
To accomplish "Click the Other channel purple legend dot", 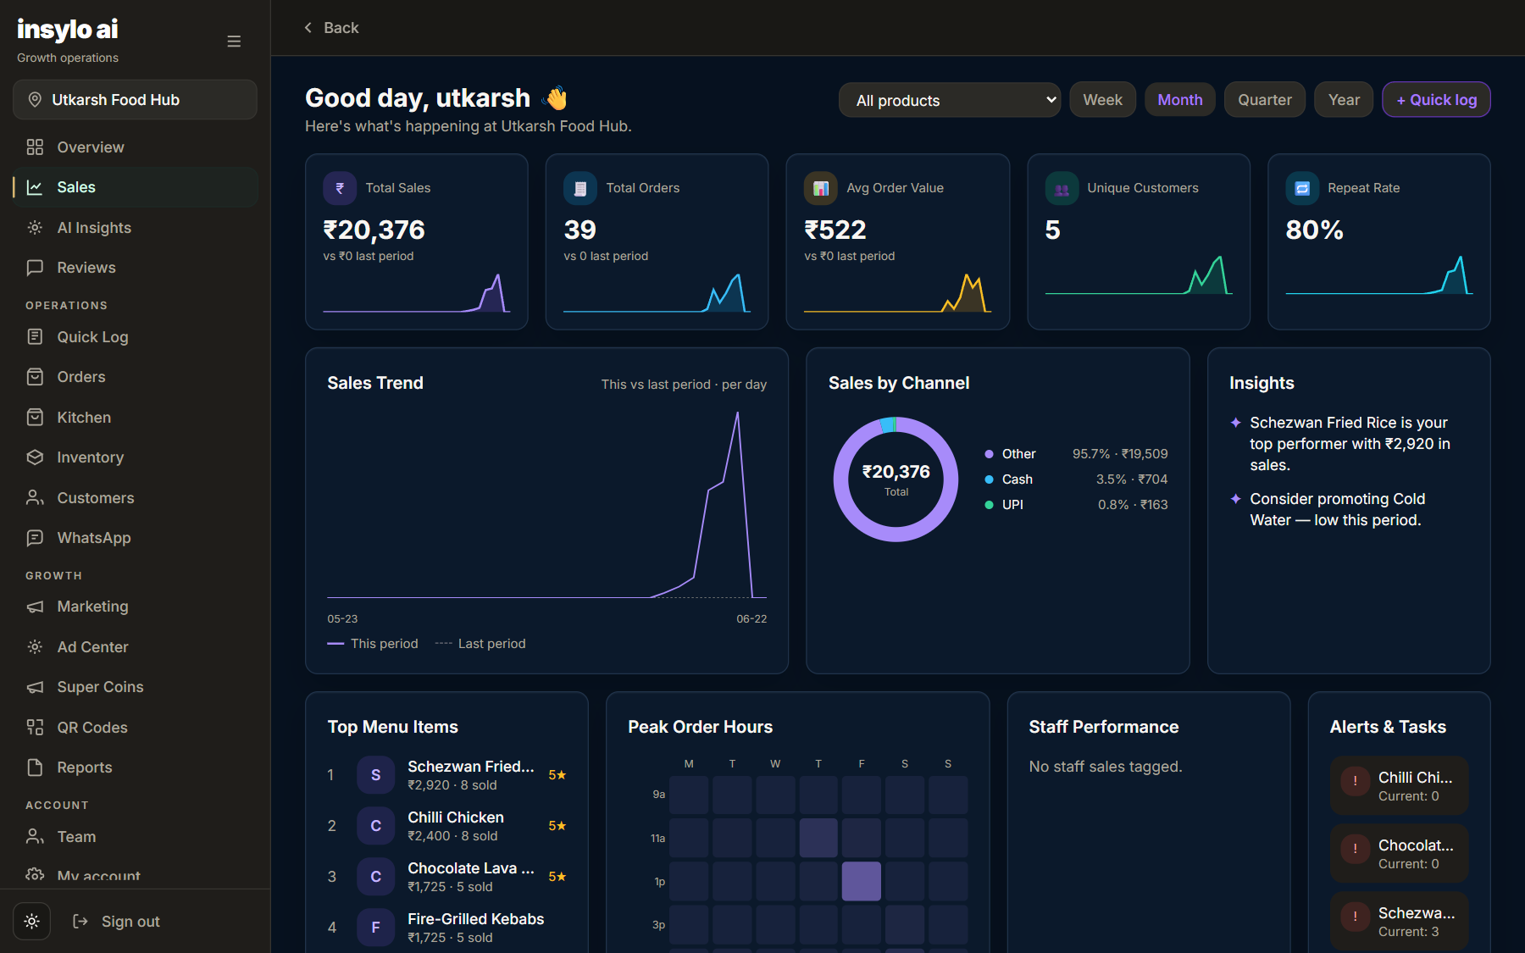I will click(989, 454).
